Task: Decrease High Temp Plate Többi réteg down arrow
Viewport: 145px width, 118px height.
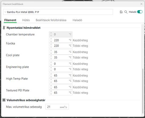Action: coord(51,82)
